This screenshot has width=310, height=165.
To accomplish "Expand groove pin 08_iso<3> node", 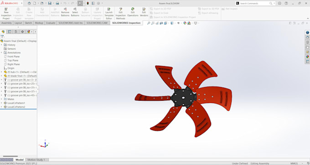I will [1, 80].
